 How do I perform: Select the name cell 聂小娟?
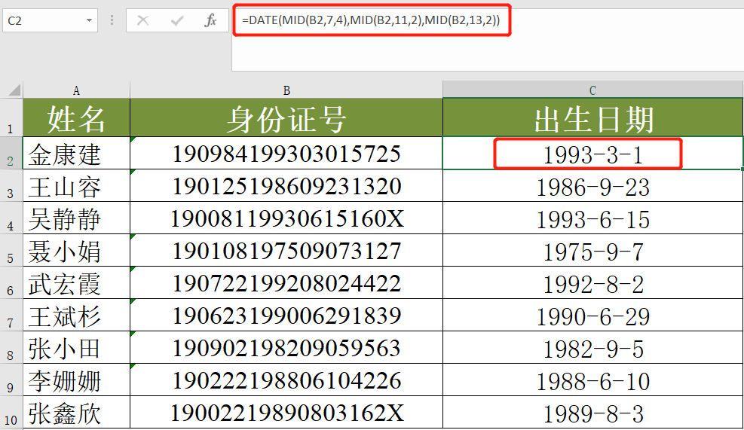pyautogui.click(x=76, y=250)
